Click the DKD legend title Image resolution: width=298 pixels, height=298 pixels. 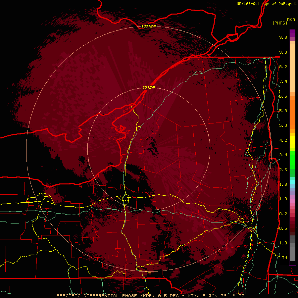(291, 20)
